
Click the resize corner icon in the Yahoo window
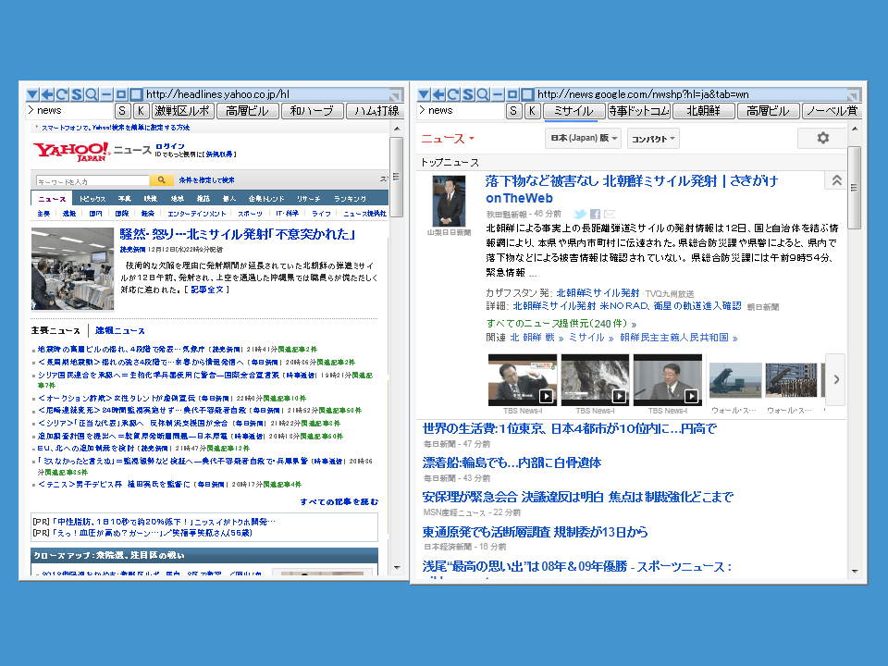[x=396, y=94]
